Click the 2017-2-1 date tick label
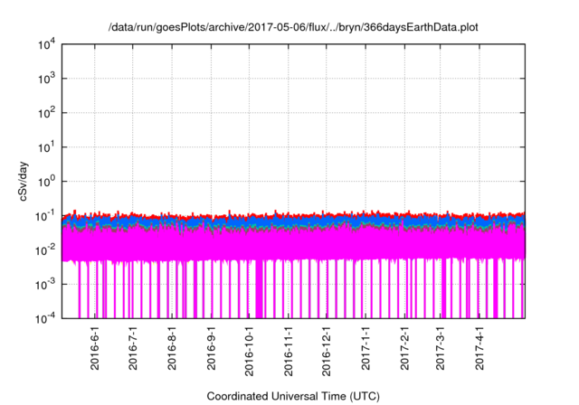Viewport: 579px width, 405px height. [404, 348]
